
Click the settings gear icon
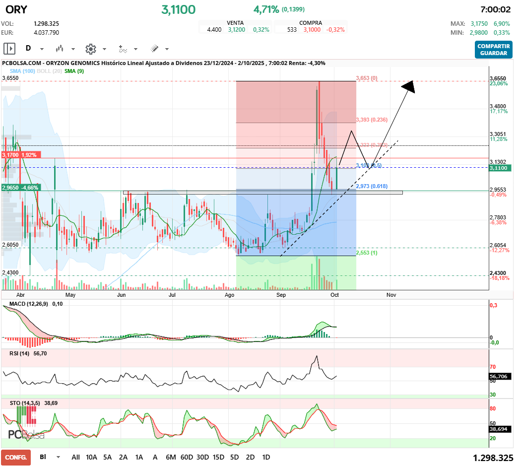[90, 49]
